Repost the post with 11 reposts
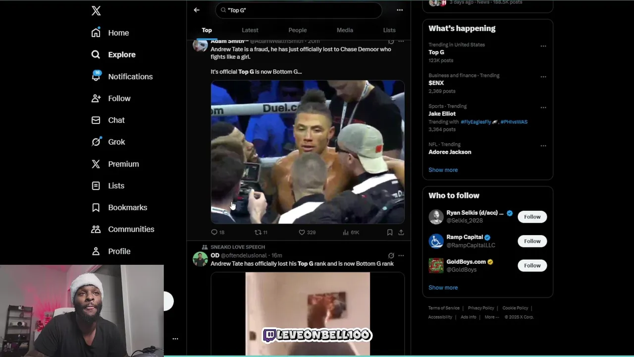Screen dimensions: 634x357 pyautogui.click(x=261, y=232)
